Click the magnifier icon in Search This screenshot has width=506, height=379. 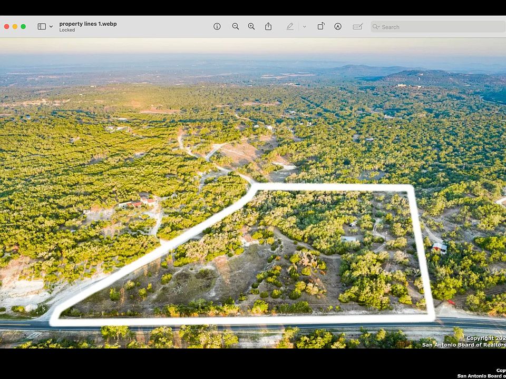(376, 27)
